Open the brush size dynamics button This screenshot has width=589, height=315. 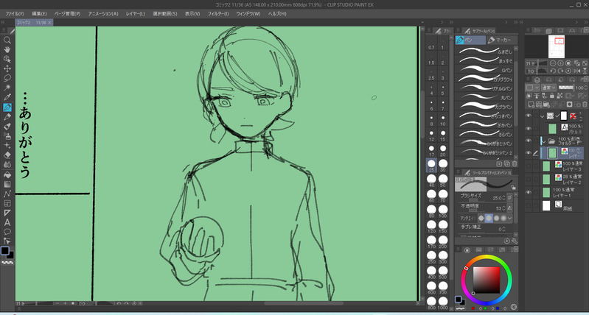point(509,198)
